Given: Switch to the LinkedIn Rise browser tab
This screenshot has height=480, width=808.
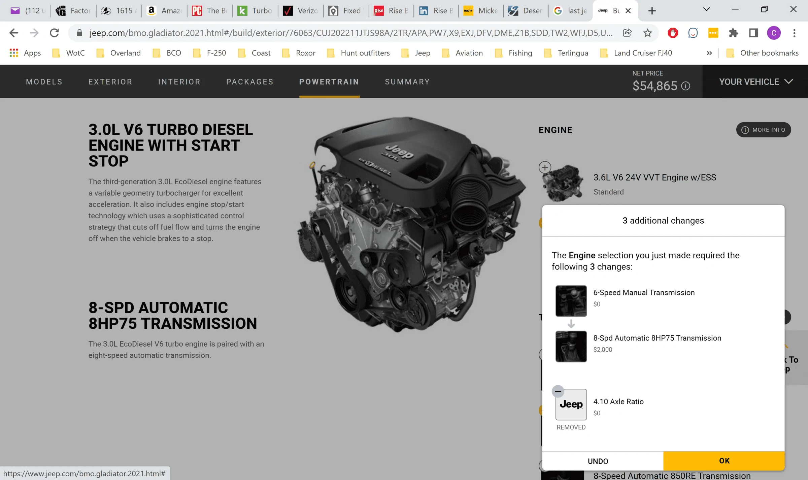Looking at the screenshot, I should [437, 11].
